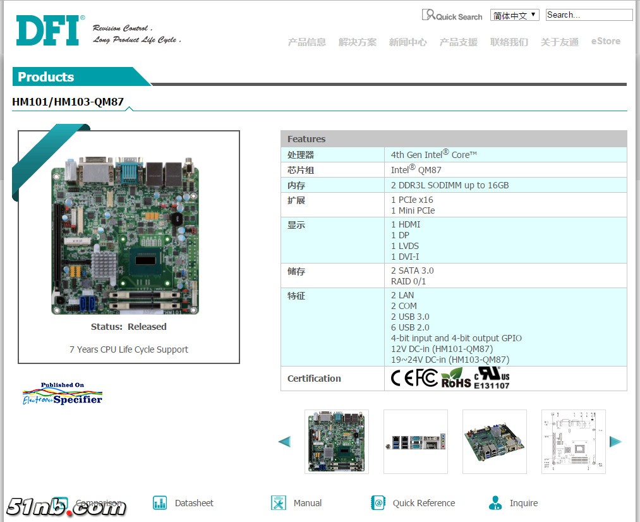
Task: Click the Electronic Specifier badge
Action: click(x=62, y=394)
